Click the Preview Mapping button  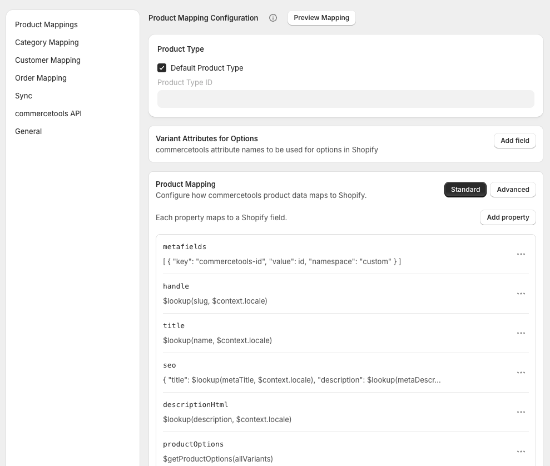(x=321, y=18)
